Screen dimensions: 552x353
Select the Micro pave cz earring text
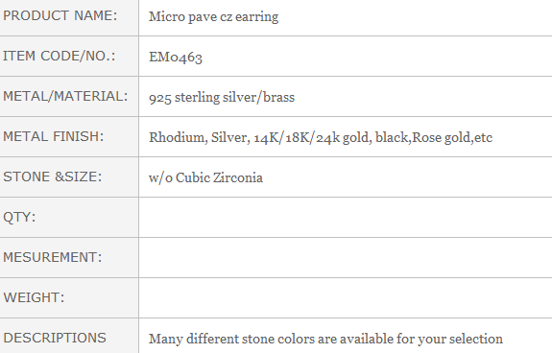coord(213,17)
